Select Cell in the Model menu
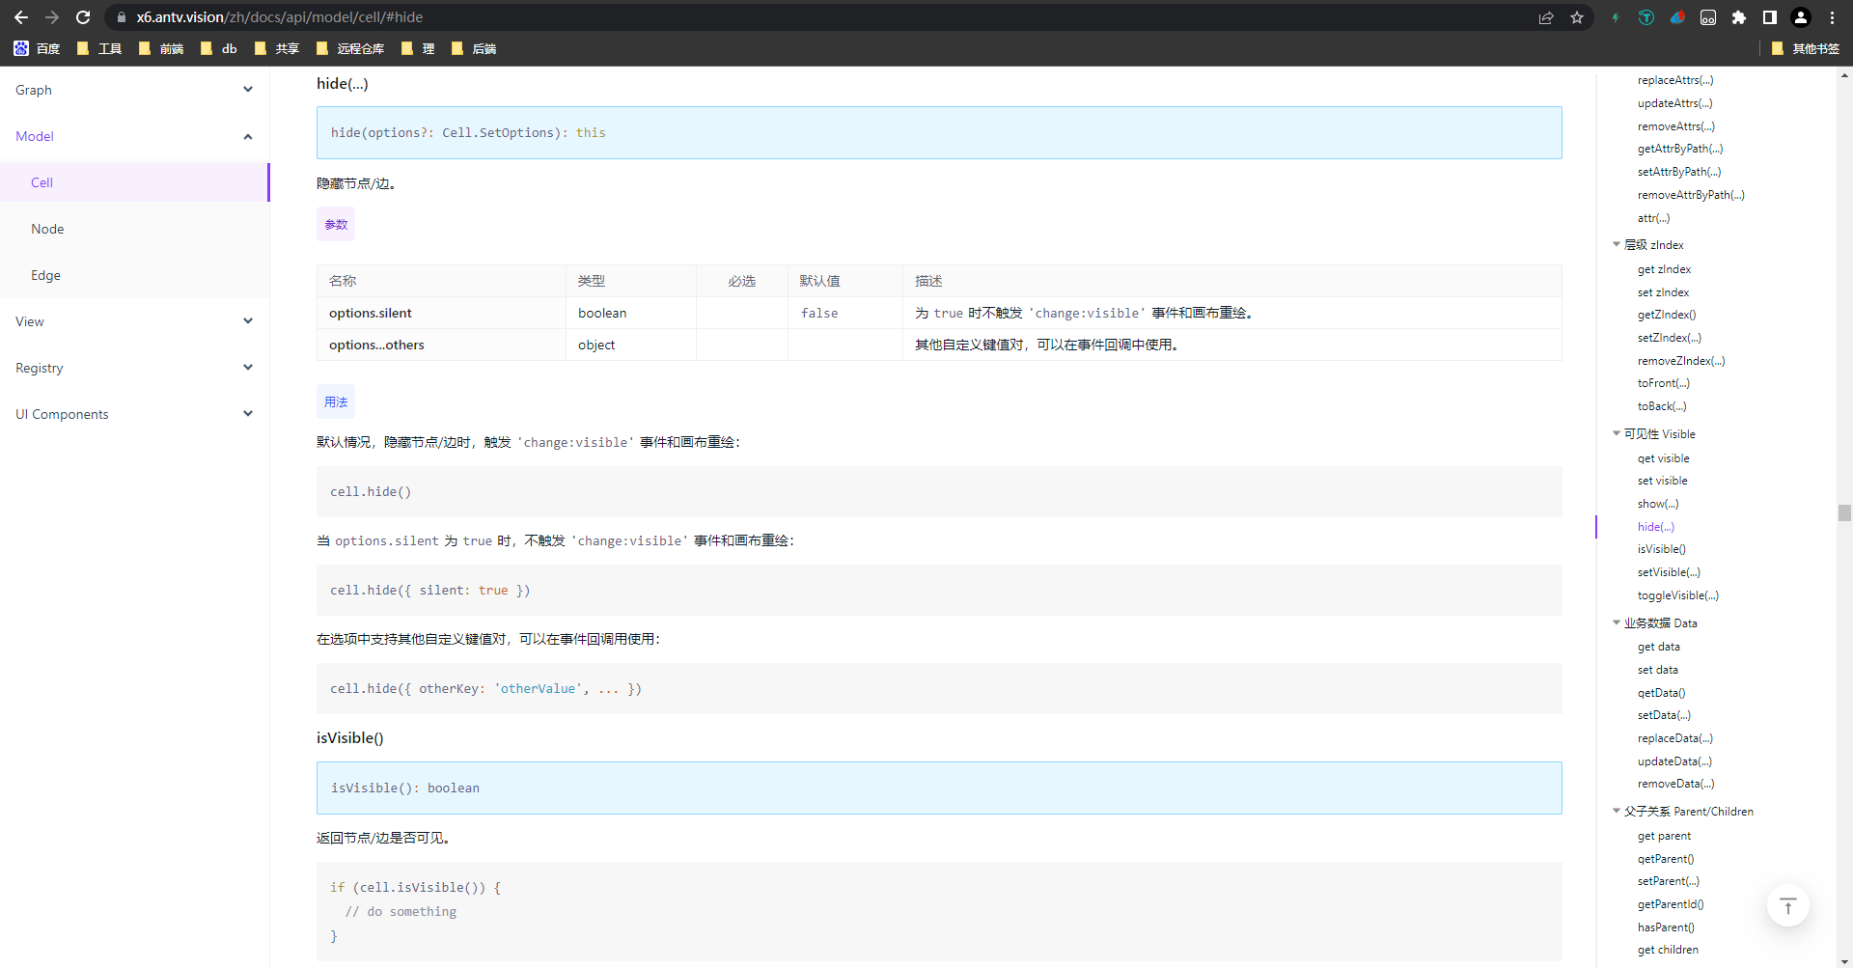This screenshot has width=1853, height=968. point(134,182)
